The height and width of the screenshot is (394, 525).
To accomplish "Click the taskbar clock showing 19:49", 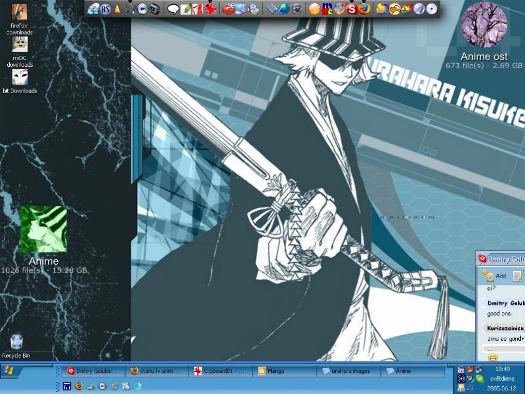I will pos(503,369).
